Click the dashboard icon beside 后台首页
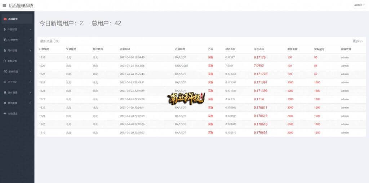Image resolution: width=369 pixels, height=183 pixels. click(x=5, y=19)
